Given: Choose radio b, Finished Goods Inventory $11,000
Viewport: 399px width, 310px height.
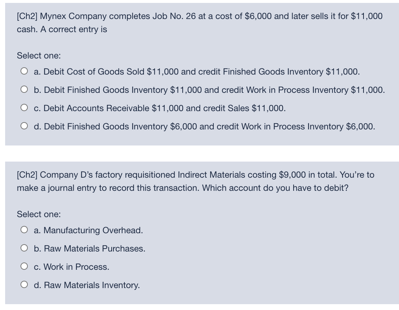Looking at the screenshot, I should click(24, 90).
